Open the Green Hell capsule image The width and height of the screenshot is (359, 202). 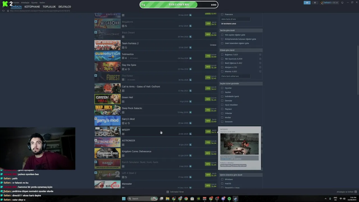tap(107, 99)
